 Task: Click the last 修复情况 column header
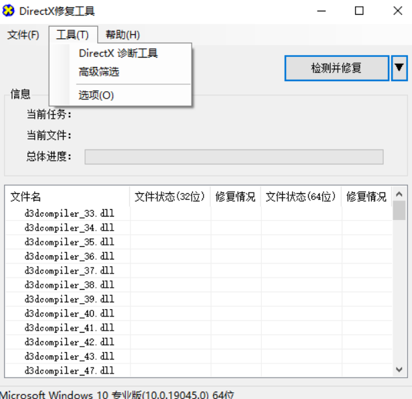coord(366,196)
